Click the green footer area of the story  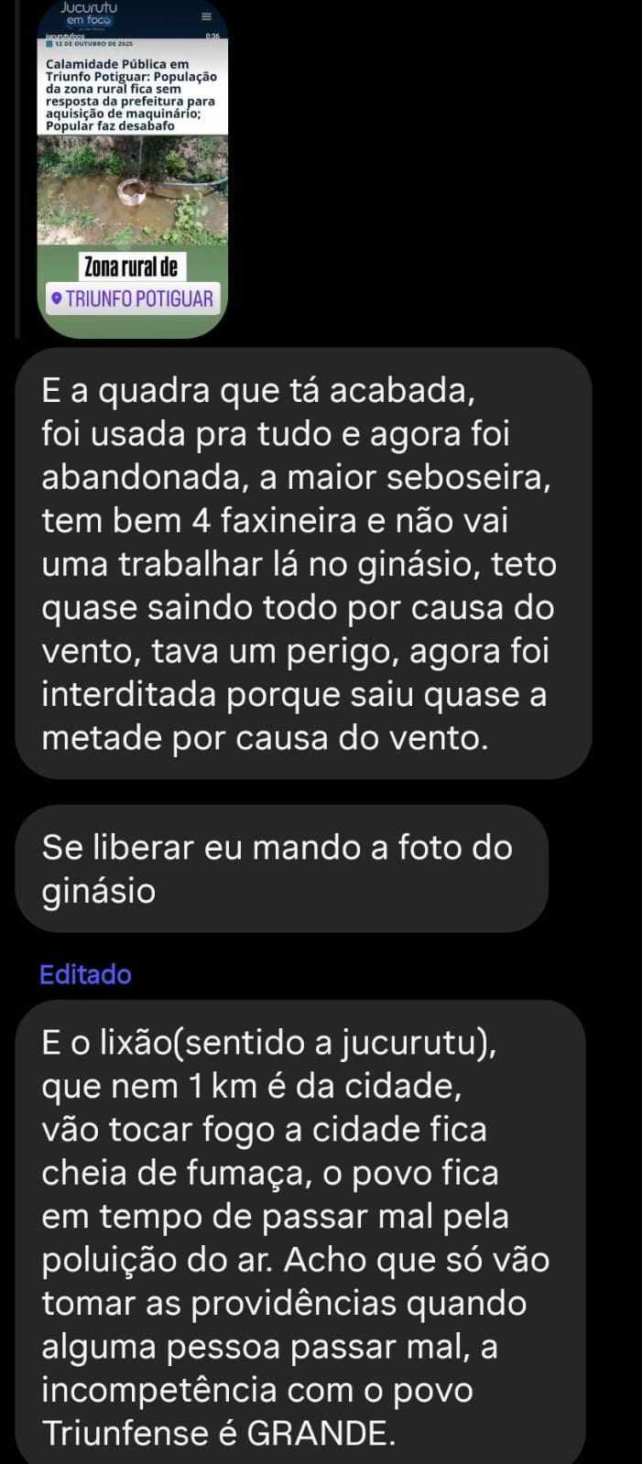coord(132,325)
